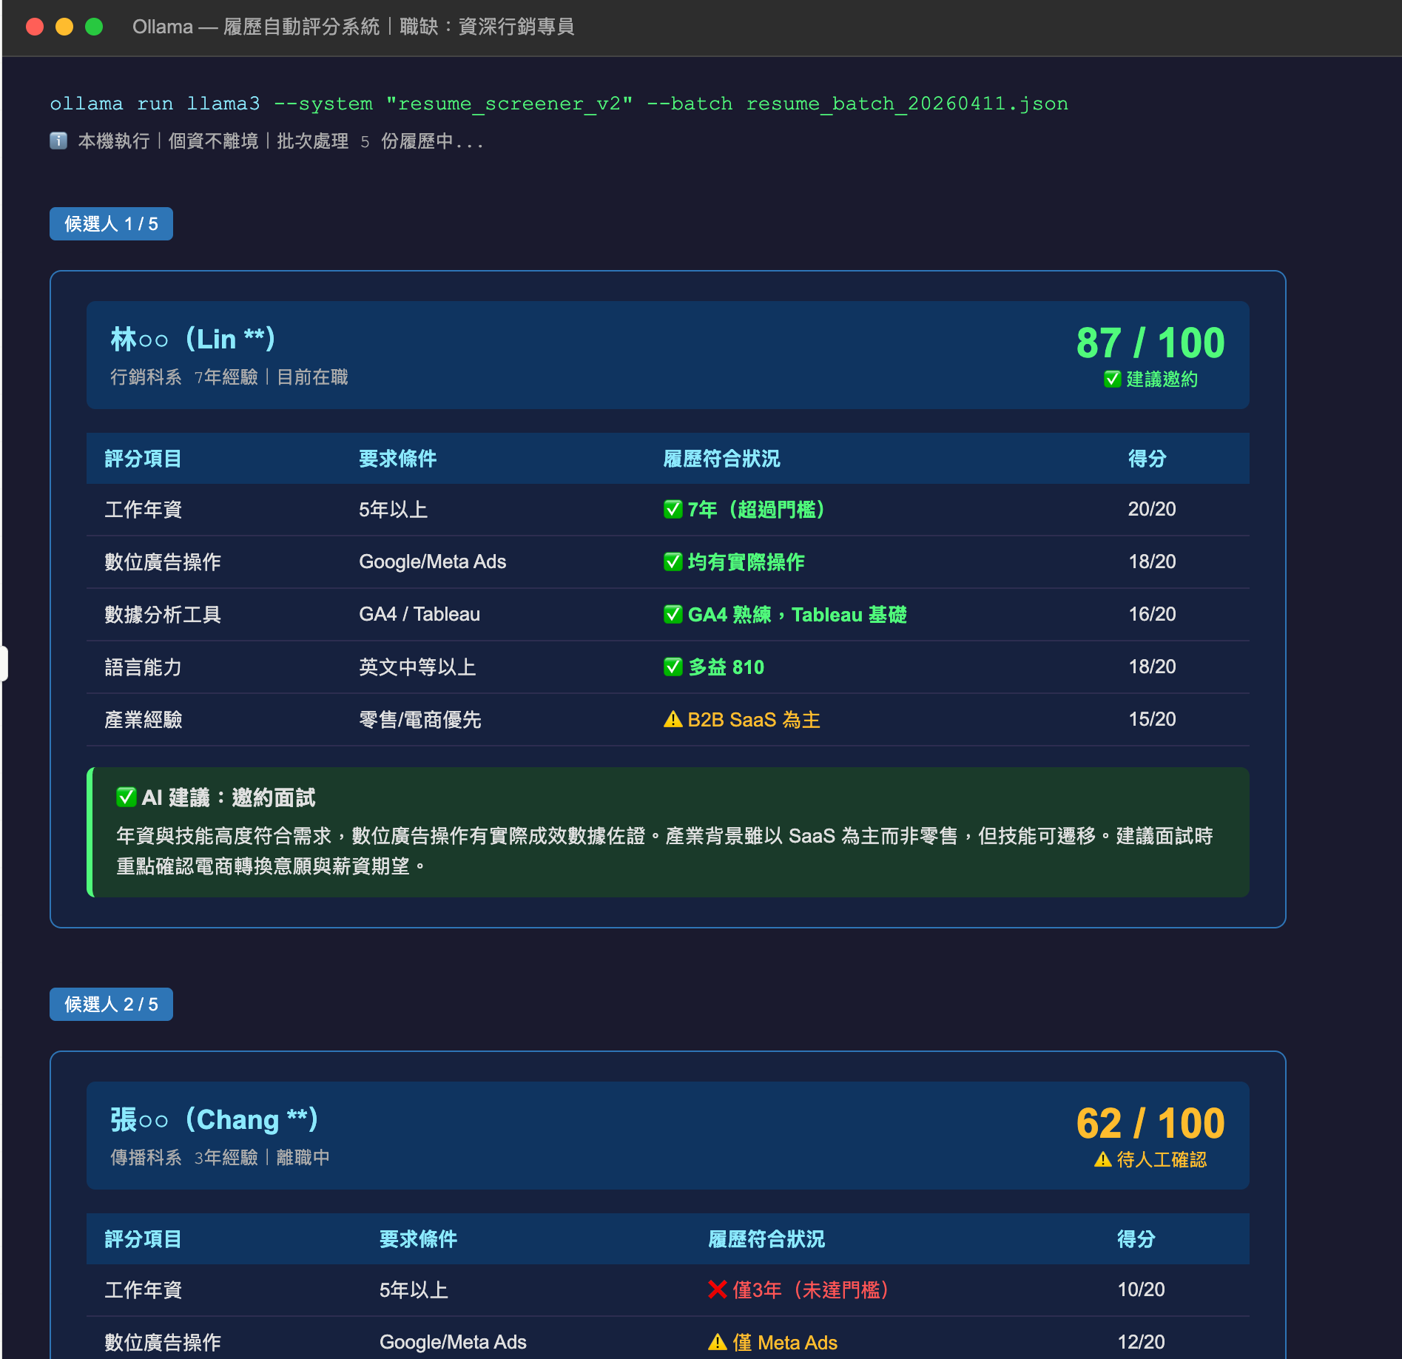The image size is (1402, 1359).
Task: Click the 數據分析工具 row label
Action: point(163,615)
